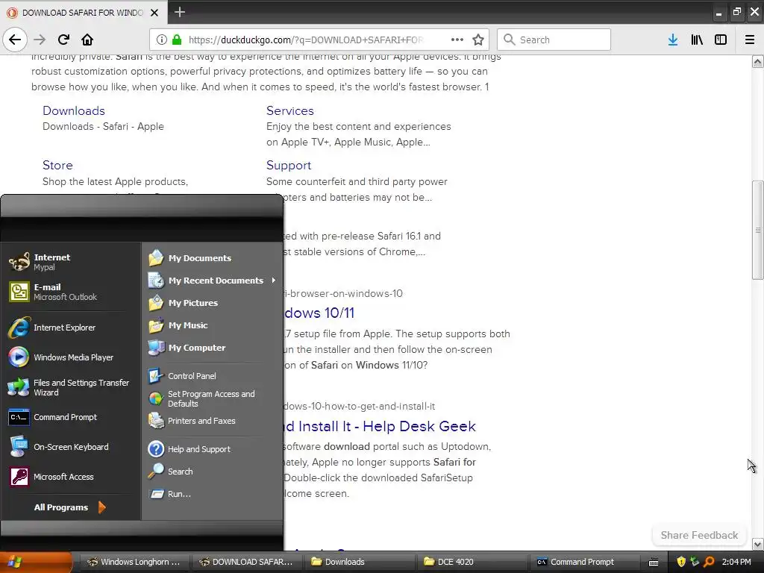Open the Help Desk Geek result
The image size is (764, 573).
[380, 426]
